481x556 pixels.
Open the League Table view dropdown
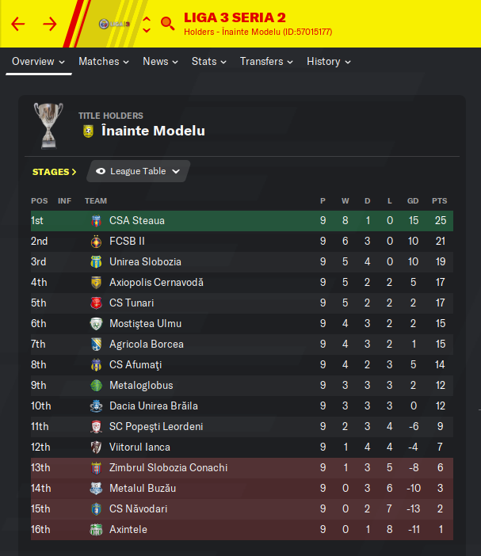139,171
